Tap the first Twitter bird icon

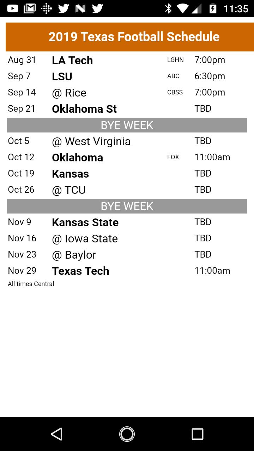64,8
